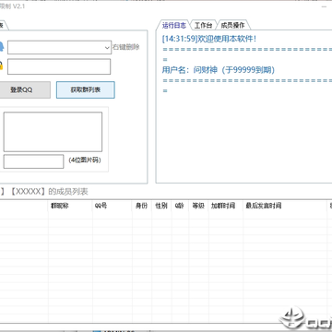Click the 用户名:问财神 log line
332x332 pixels.
[219, 70]
